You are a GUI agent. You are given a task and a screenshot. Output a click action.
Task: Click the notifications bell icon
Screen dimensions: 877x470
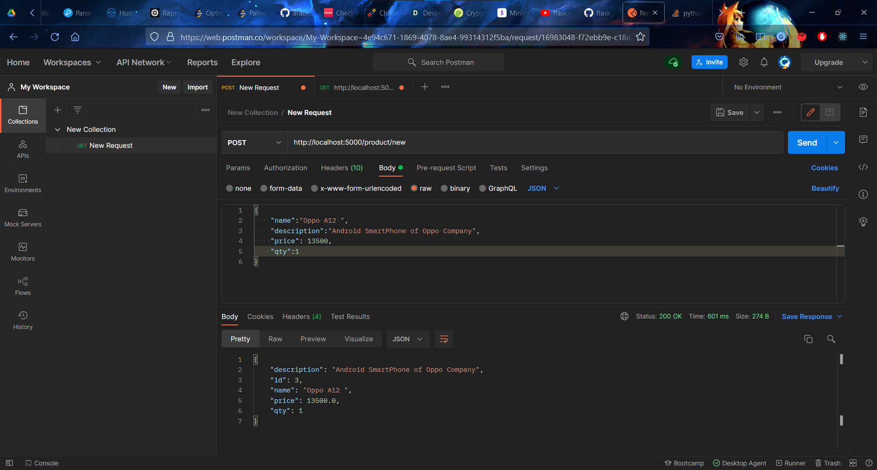(764, 63)
